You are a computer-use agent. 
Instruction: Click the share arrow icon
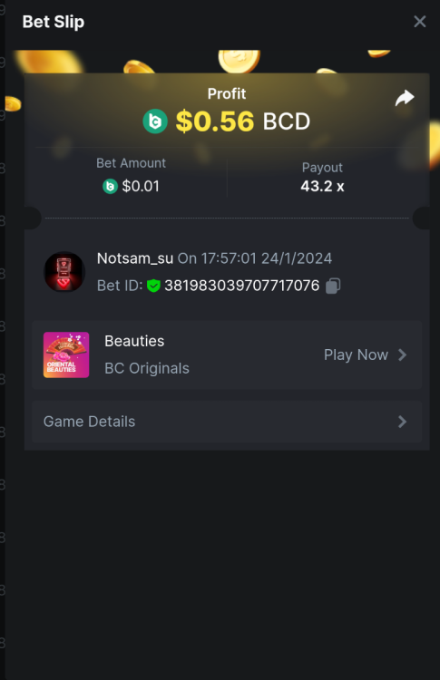pos(405,98)
